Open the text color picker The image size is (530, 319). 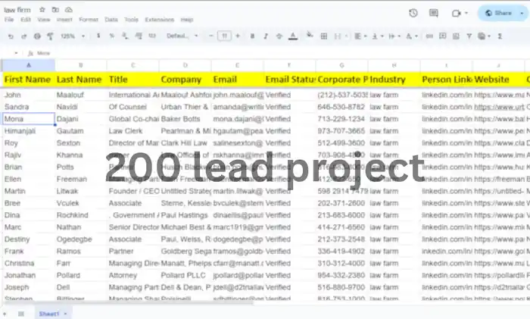293,36
